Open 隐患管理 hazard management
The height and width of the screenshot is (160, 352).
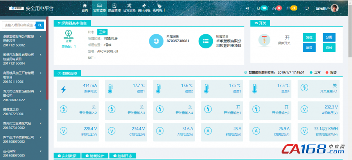(x=115, y=8)
